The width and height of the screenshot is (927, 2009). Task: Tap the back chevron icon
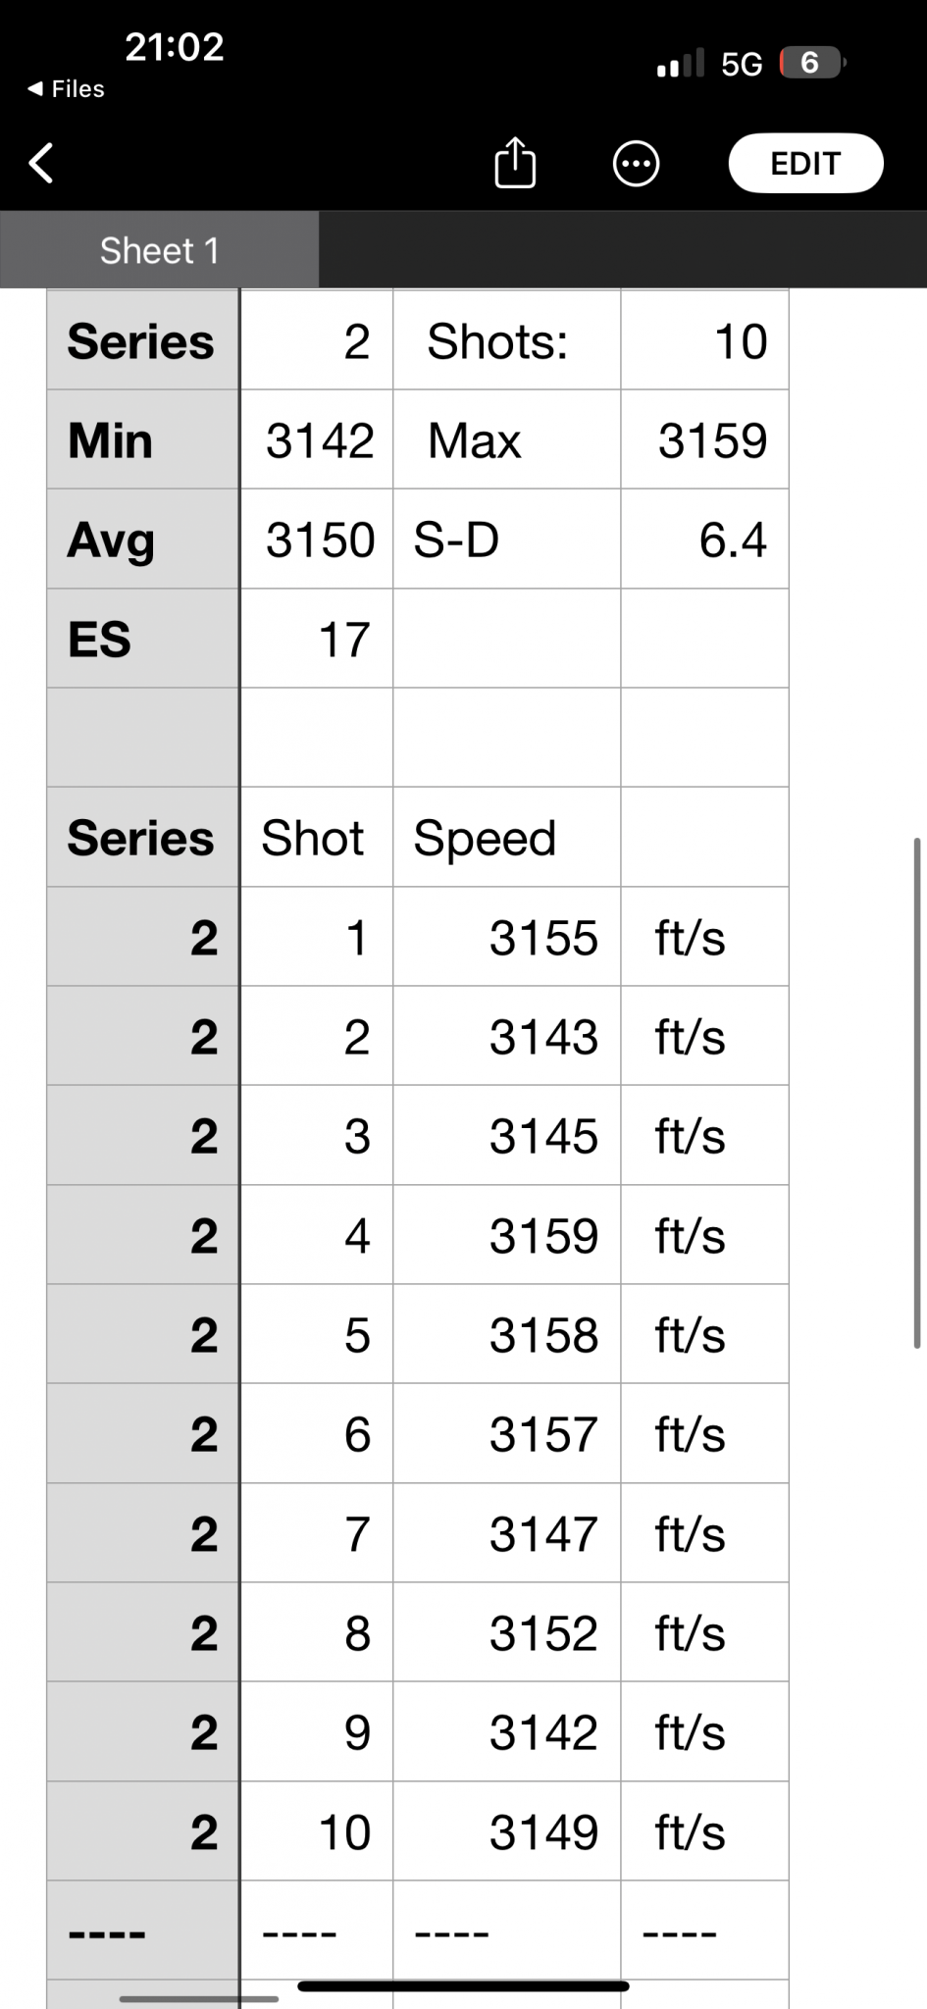[41, 163]
